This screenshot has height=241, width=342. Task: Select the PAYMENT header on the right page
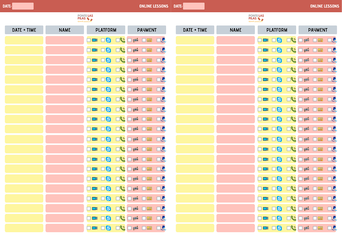pos(317,30)
